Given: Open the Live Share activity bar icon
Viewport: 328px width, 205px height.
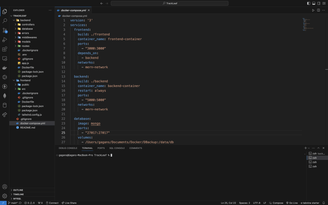Looking at the screenshot, I should (5, 115).
